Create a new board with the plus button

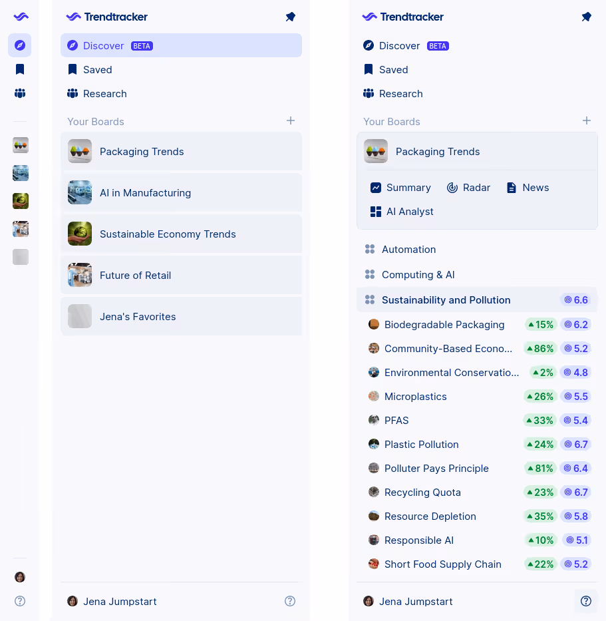click(x=587, y=121)
